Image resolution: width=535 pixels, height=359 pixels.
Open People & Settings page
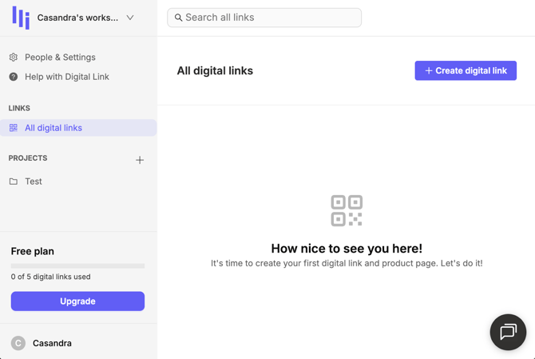[x=60, y=58]
